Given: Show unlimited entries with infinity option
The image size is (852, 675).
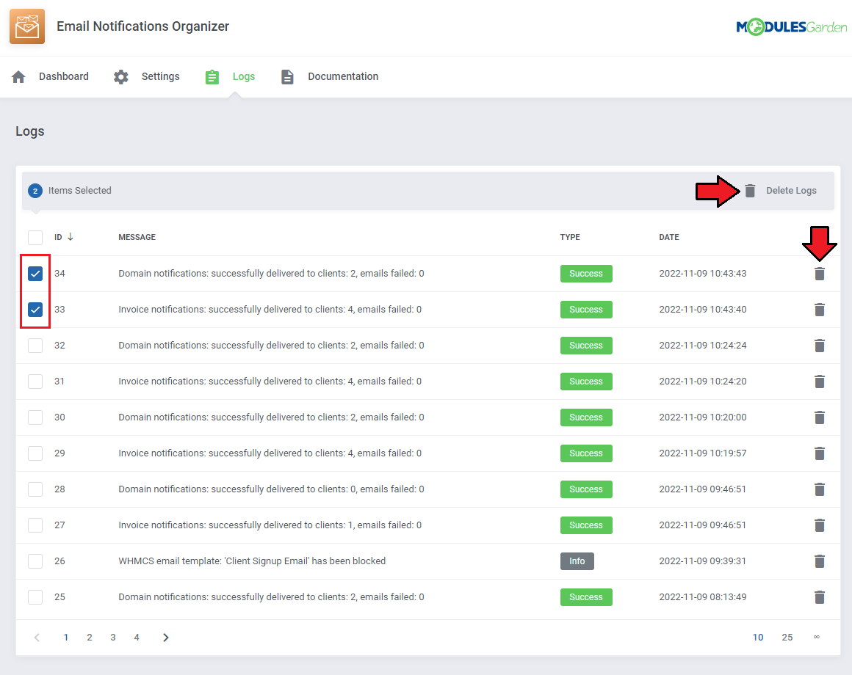Looking at the screenshot, I should click(817, 637).
